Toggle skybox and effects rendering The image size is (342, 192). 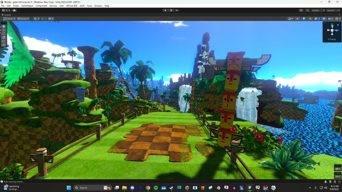point(316,18)
